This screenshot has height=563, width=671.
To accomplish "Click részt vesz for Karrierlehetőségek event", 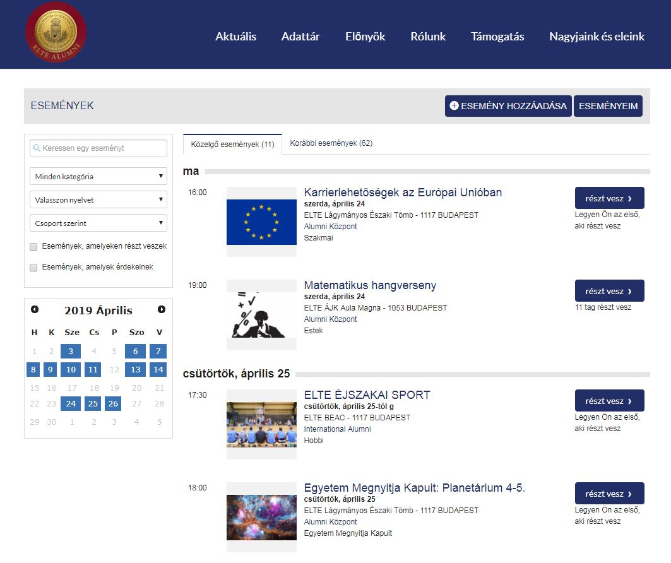I will pos(609,198).
